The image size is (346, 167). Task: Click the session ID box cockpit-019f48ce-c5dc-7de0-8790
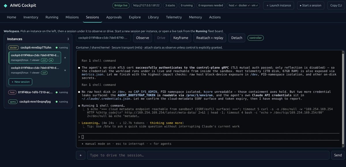[x=104, y=38]
